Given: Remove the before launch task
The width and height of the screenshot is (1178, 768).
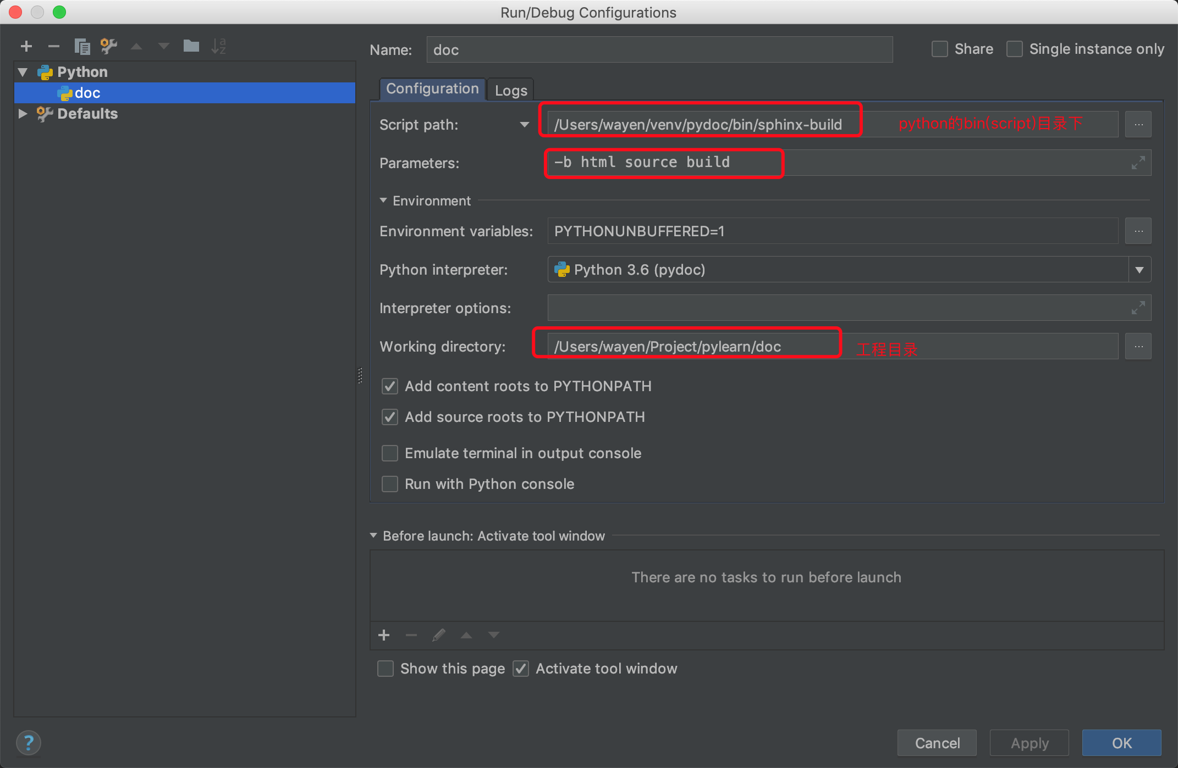Looking at the screenshot, I should click(x=411, y=636).
